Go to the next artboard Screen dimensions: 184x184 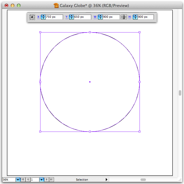tap(47, 179)
